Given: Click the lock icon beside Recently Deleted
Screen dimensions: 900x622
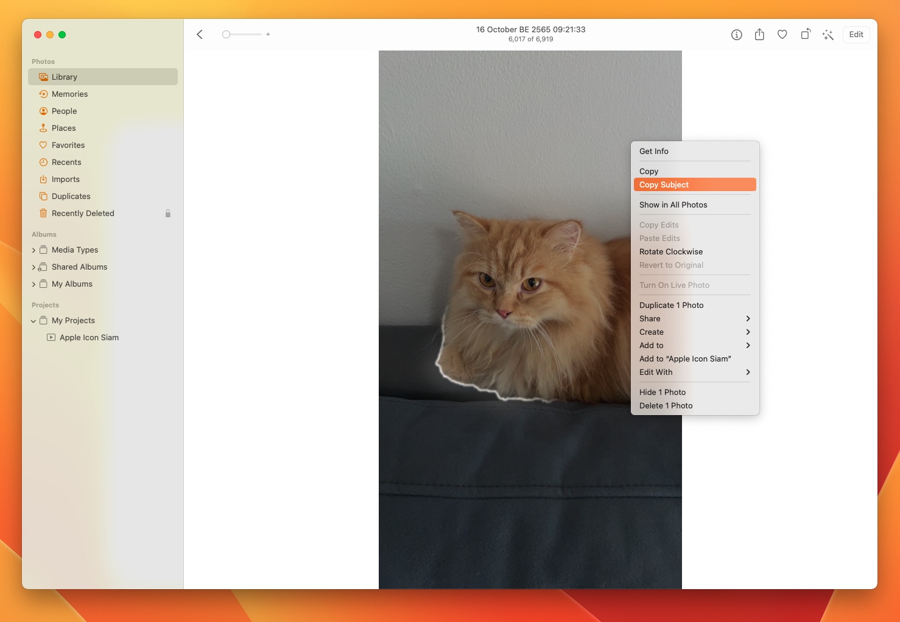Looking at the screenshot, I should (168, 214).
